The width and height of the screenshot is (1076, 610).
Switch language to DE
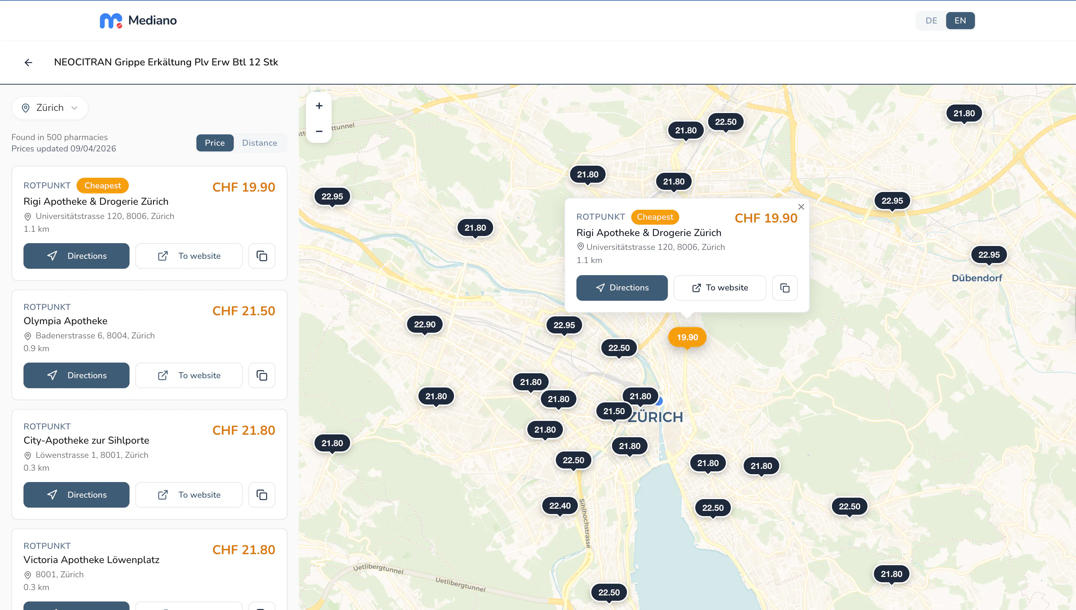[x=931, y=21]
